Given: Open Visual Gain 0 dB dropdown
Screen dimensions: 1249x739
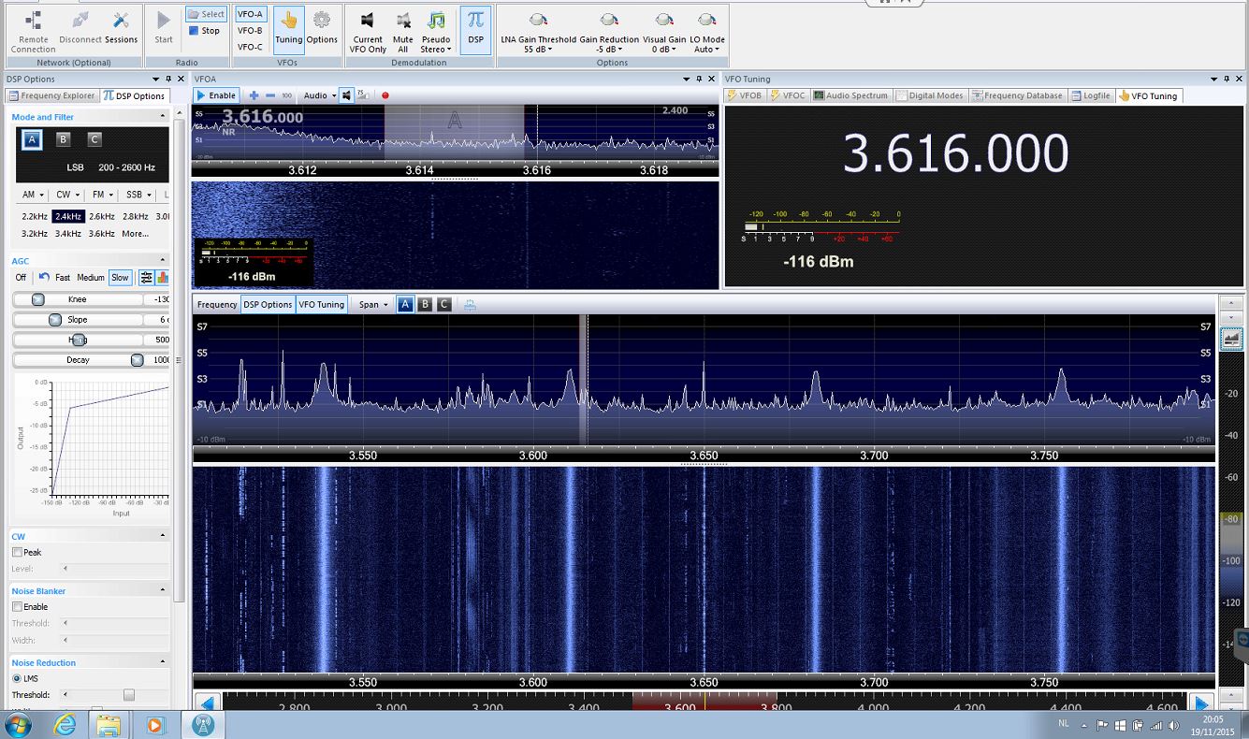Looking at the screenshot, I should click(663, 32).
